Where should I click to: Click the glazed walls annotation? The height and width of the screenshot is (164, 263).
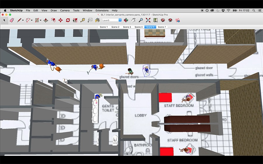point(204,75)
